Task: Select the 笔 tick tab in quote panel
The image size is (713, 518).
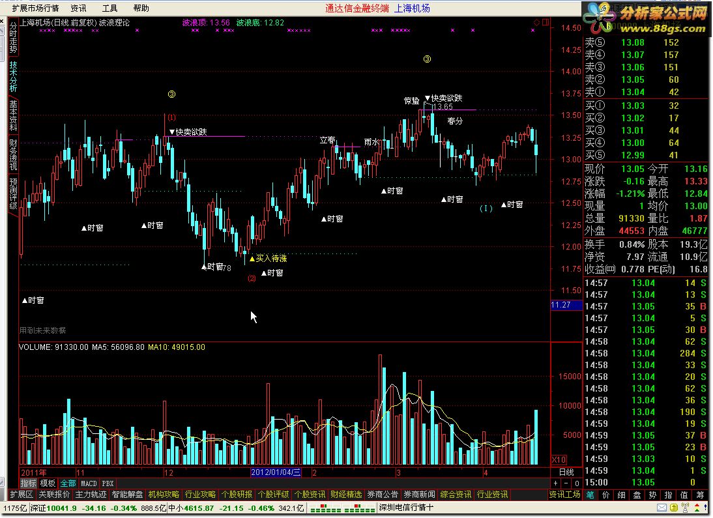Action: 590,495
